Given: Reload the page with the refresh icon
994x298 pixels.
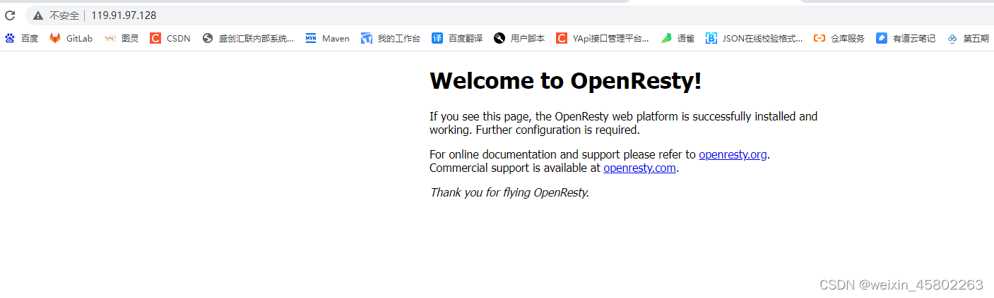Looking at the screenshot, I should (x=10, y=15).
